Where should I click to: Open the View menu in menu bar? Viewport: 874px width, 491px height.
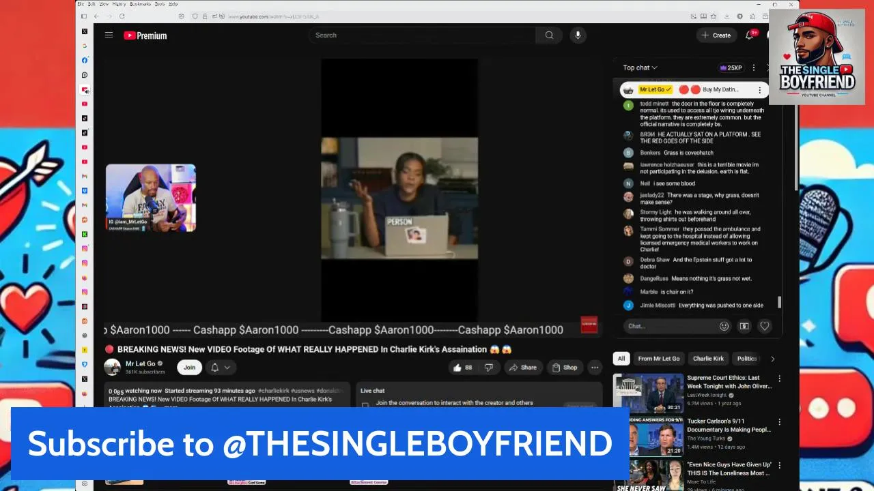(x=104, y=4)
